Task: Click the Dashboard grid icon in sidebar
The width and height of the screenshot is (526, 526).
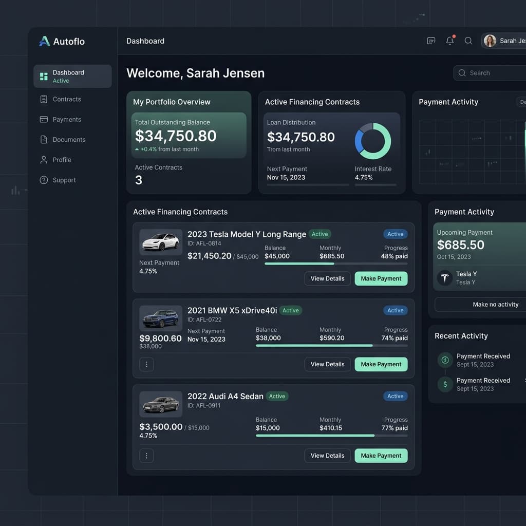Action: point(44,77)
